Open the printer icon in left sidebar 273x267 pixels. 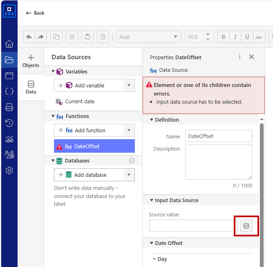point(9,107)
